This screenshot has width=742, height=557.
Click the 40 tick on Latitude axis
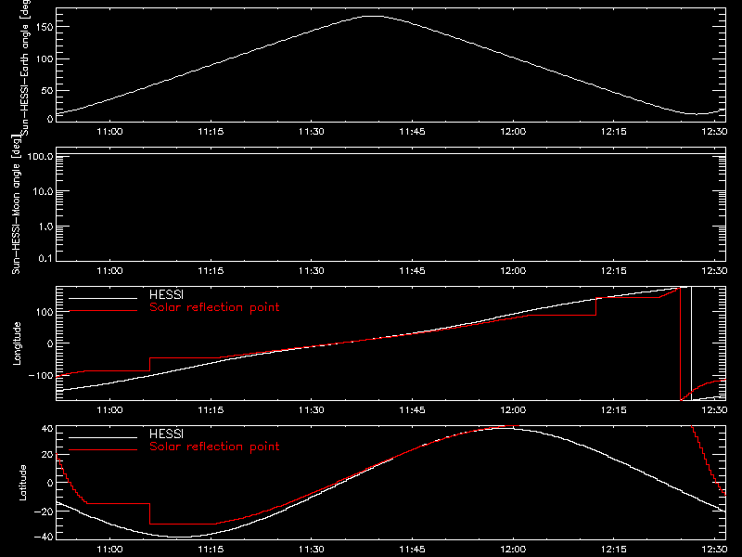pyautogui.click(x=47, y=429)
